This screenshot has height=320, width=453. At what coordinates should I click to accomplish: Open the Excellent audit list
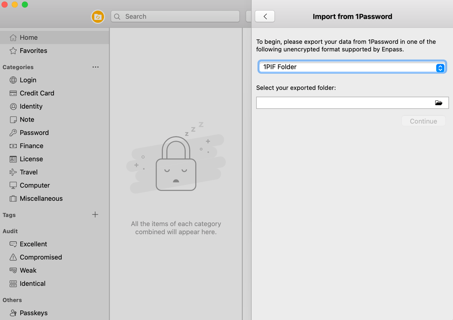pos(54,244)
